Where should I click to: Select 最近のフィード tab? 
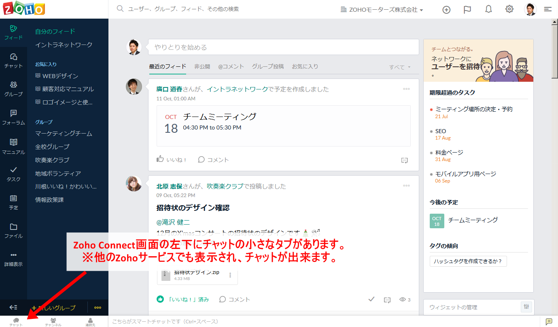(x=168, y=66)
